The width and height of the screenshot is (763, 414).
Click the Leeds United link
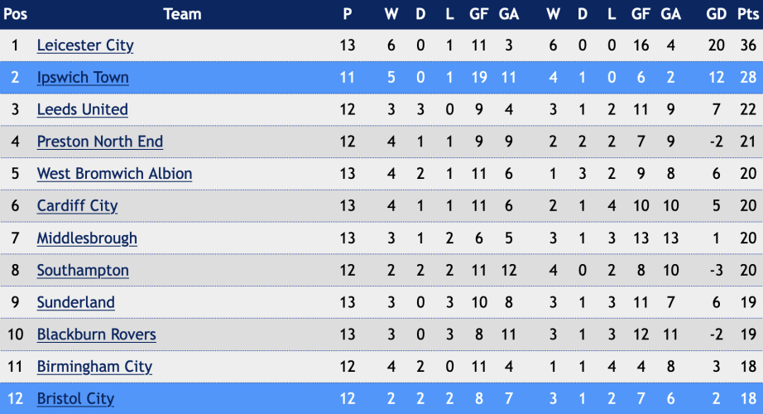[82, 109]
